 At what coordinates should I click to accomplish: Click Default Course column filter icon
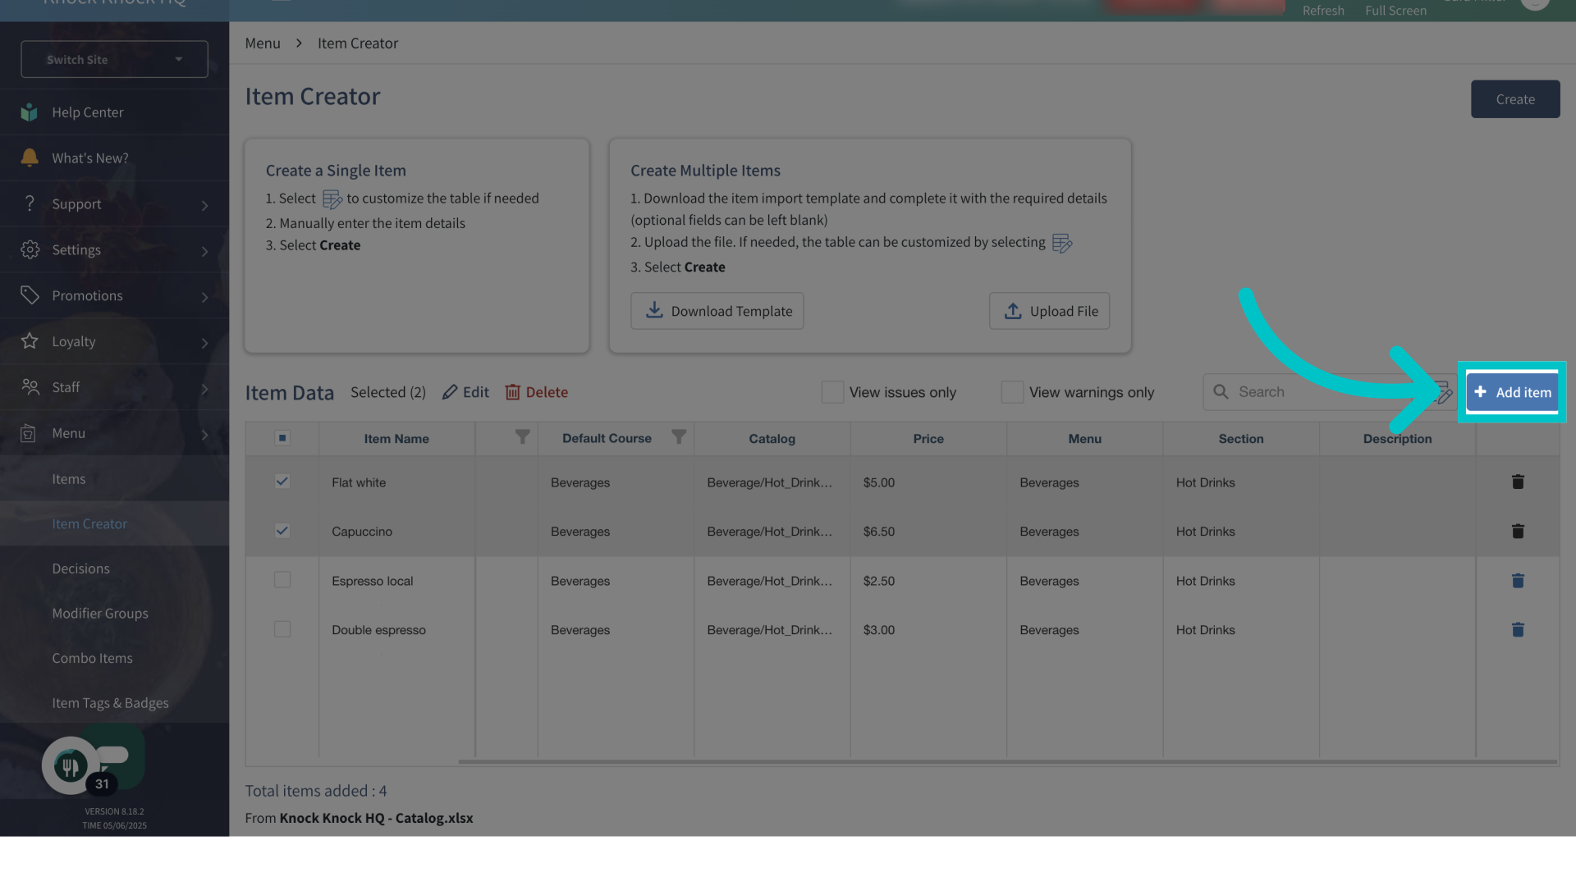pos(679,437)
